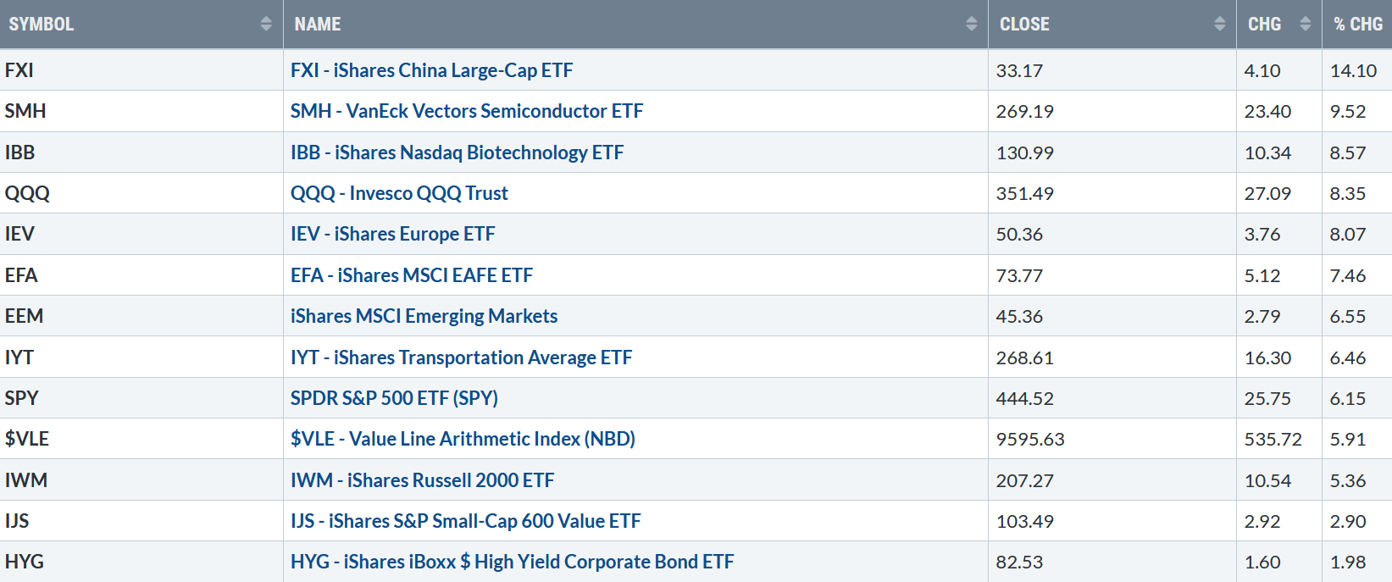Open EFA - iShares MSCI EAFE ETF

(412, 275)
